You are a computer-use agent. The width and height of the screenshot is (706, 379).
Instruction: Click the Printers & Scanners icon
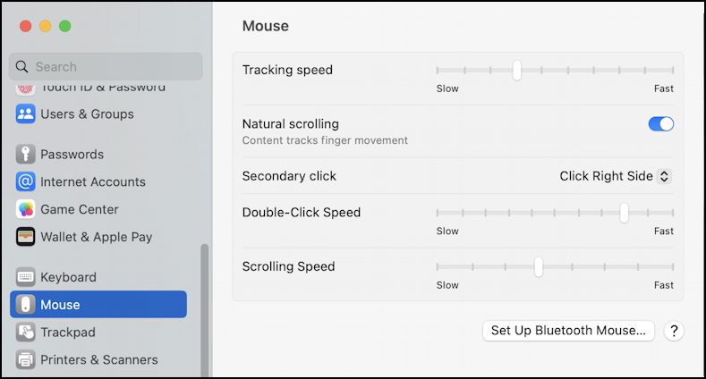[25, 359]
